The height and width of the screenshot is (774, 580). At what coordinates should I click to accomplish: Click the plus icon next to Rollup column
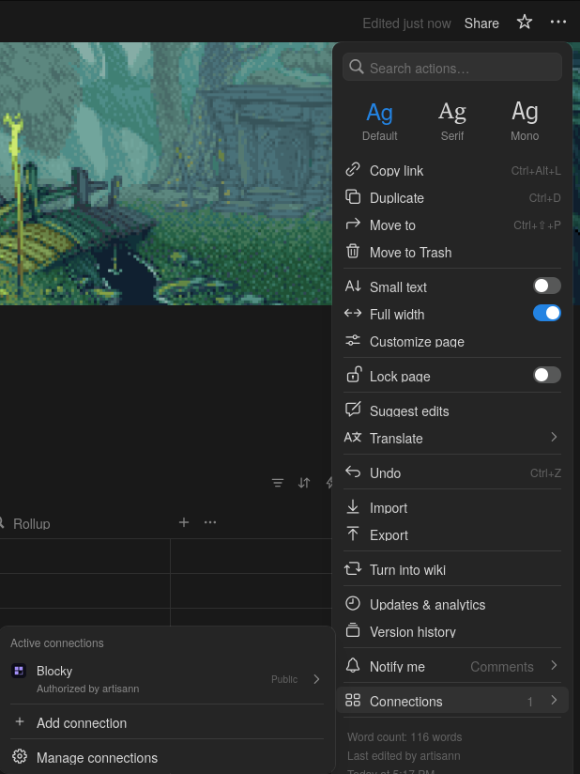pos(183,522)
